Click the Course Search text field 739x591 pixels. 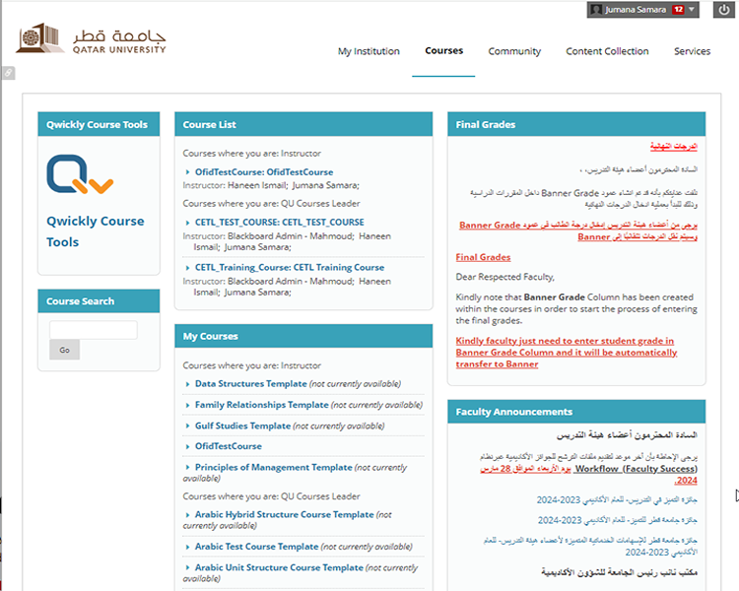pyautogui.click(x=93, y=330)
